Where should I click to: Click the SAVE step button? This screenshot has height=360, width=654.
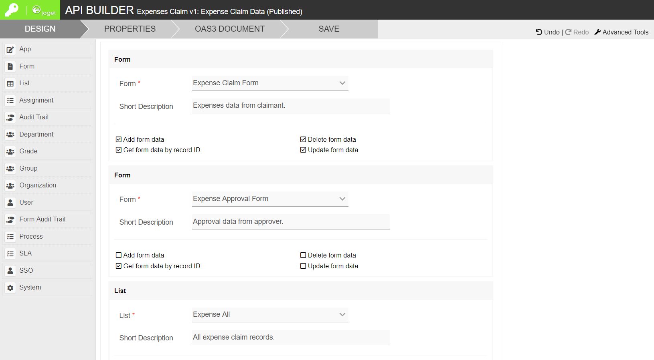pos(329,29)
